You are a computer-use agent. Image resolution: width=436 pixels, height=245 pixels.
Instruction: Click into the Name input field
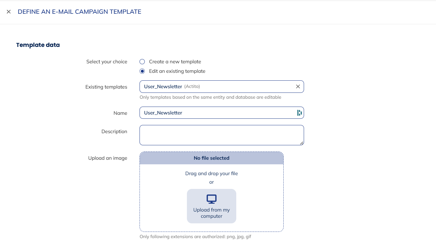click(x=217, y=113)
